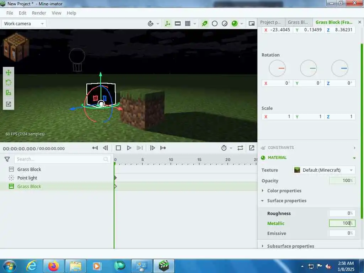Select rotate tool in viewport sidebar
This screenshot has height=273, width=364.
coord(9,82)
